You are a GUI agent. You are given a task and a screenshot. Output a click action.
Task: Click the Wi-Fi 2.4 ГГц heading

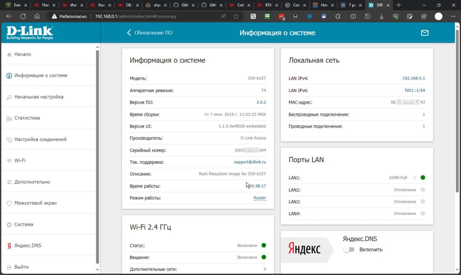150,227
